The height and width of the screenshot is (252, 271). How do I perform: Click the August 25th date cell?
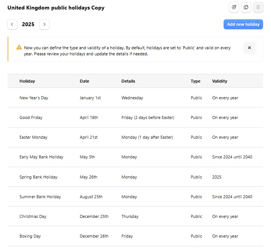(91, 197)
